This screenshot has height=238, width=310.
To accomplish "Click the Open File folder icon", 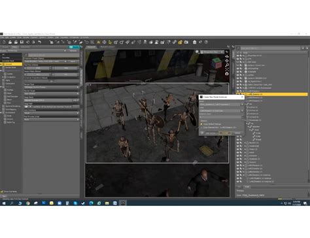I will tap(10, 42).
